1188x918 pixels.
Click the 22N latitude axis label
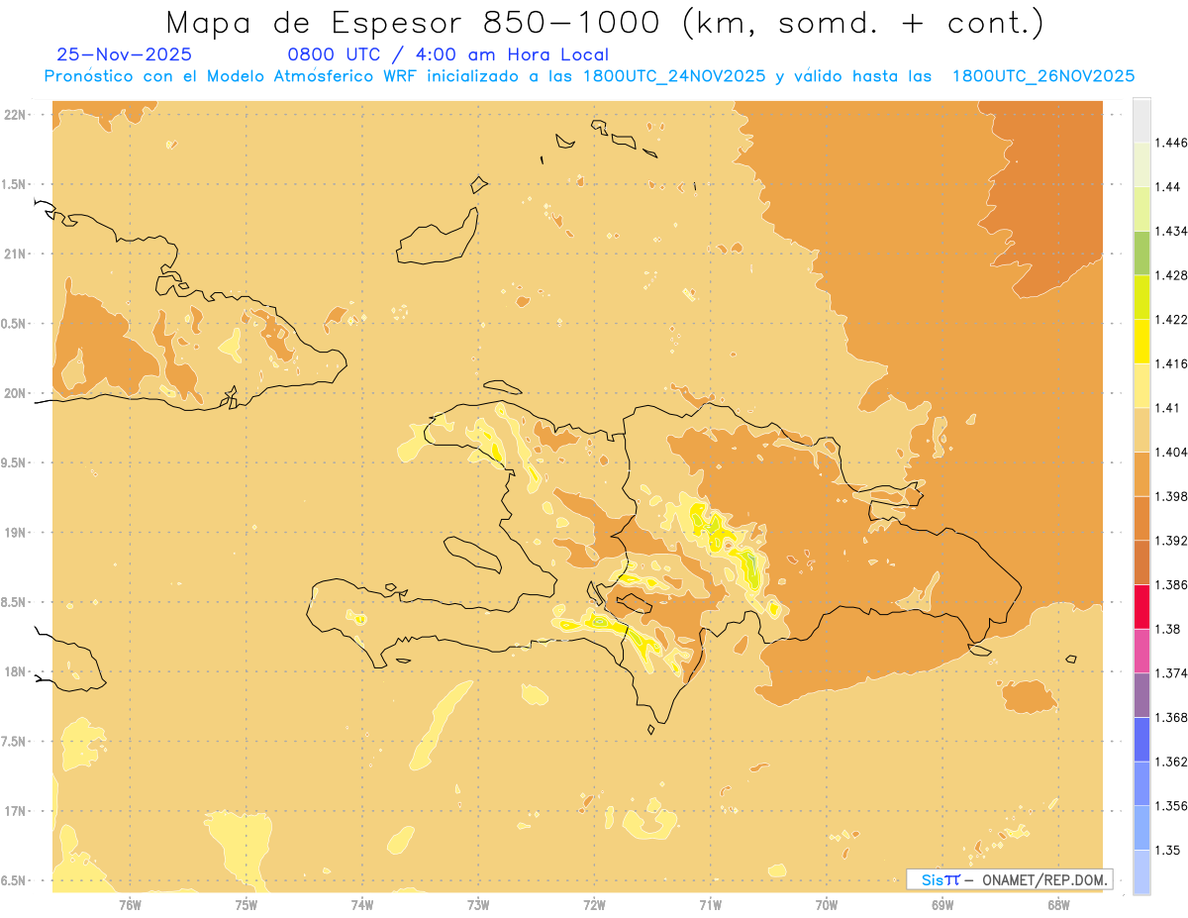17,114
